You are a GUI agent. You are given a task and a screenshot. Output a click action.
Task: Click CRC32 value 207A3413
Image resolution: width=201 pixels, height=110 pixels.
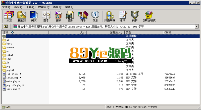pyautogui.click(x=170, y=81)
